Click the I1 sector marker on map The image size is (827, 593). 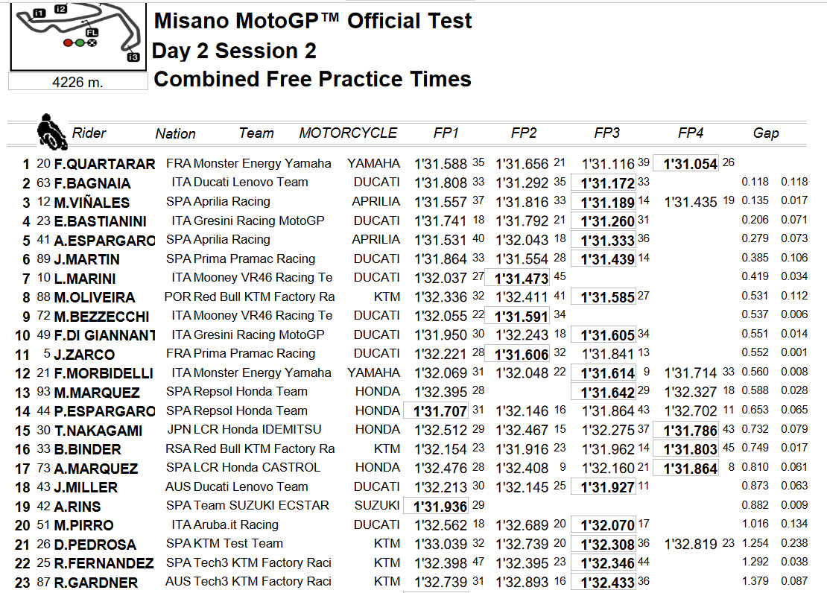[39, 13]
